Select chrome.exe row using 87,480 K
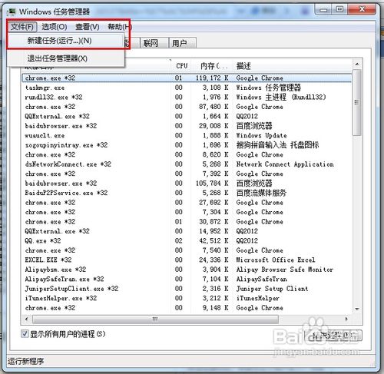The image size is (384, 374). point(187,107)
